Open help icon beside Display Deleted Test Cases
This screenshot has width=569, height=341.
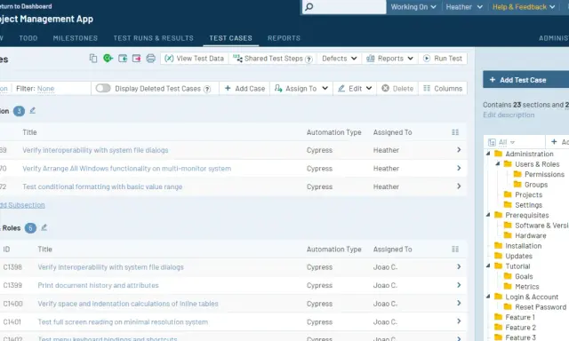[207, 89]
